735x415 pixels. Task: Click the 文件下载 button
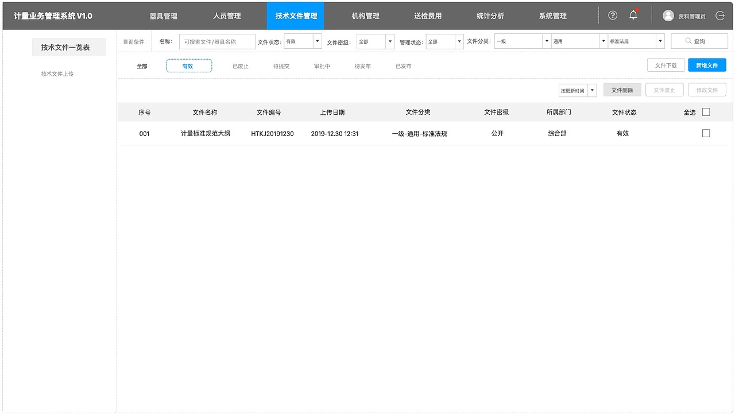(666, 65)
